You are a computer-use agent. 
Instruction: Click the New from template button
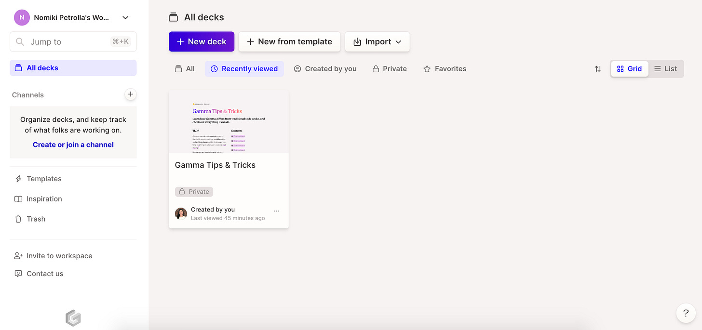pos(289,41)
